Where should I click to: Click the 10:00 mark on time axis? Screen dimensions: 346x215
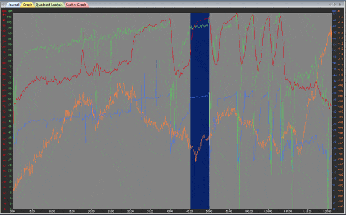pos(52,211)
